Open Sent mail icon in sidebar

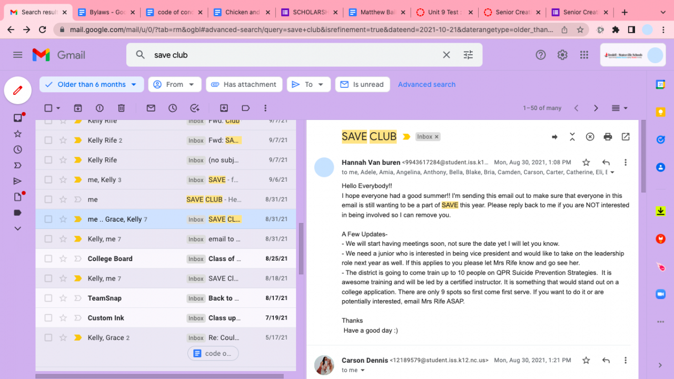[x=18, y=181]
